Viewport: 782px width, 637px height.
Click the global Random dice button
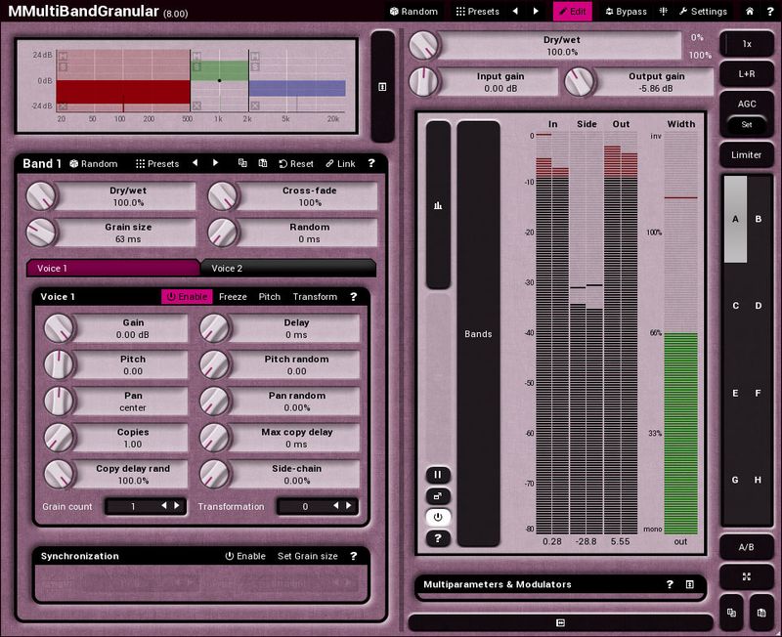(413, 11)
